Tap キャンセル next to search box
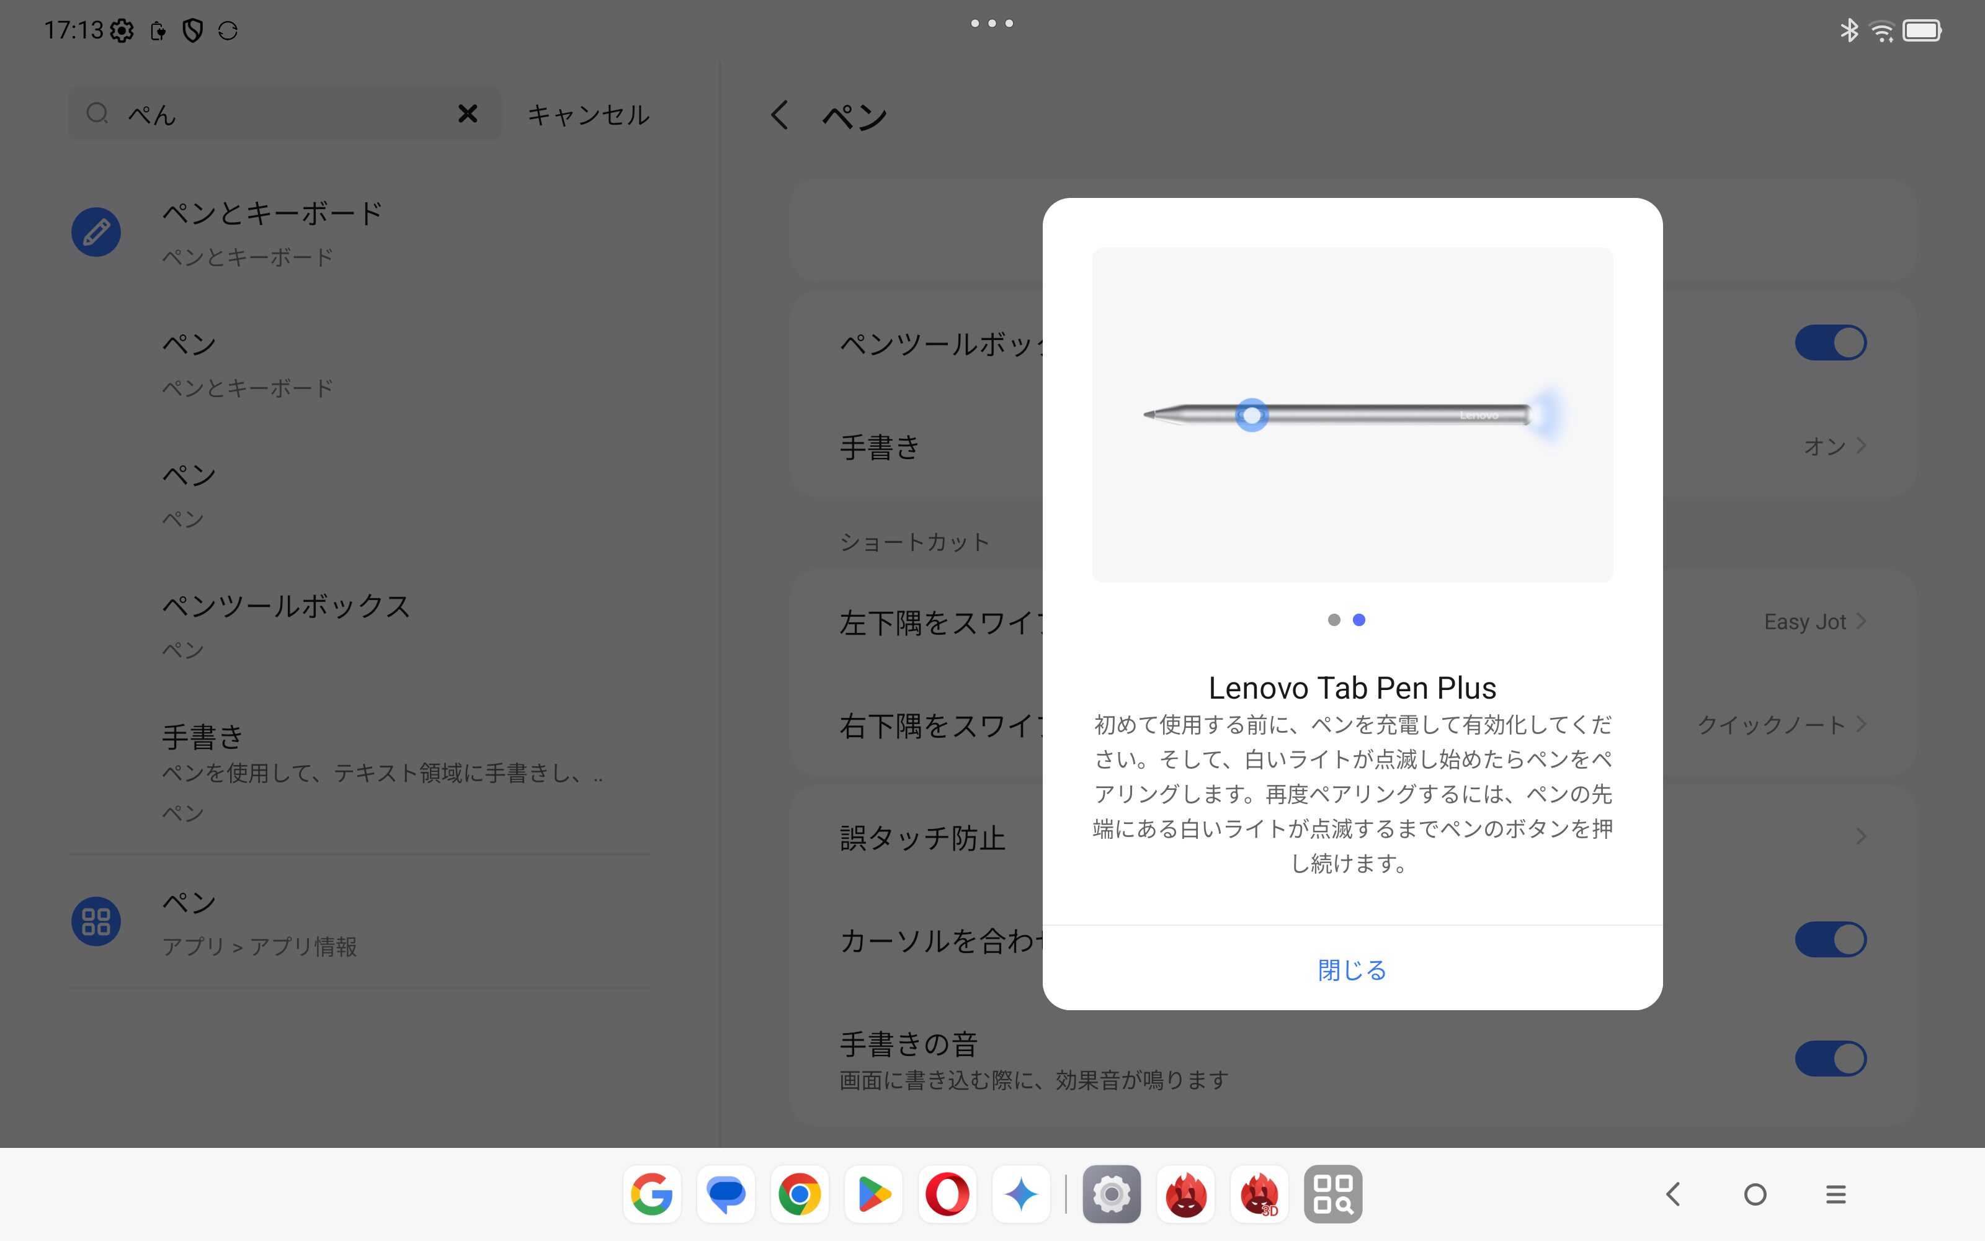This screenshot has height=1241, width=1985. tap(588, 115)
